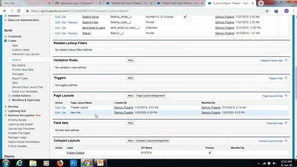
Task: Launch Internet Explorer from the taskbar
Action: (19, 163)
